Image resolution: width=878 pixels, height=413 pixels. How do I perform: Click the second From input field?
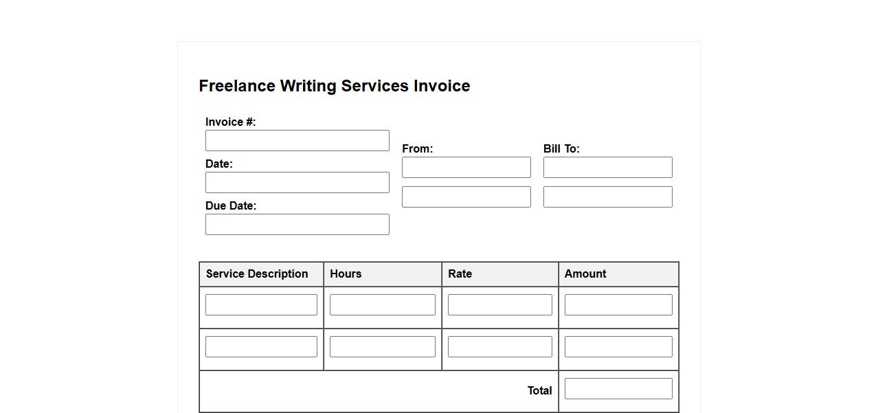[466, 197]
